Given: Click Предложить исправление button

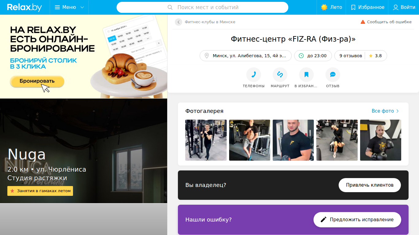Looking at the screenshot, I should click(357, 220).
